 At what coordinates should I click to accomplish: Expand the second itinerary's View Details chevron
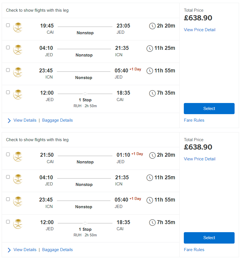click(9, 250)
